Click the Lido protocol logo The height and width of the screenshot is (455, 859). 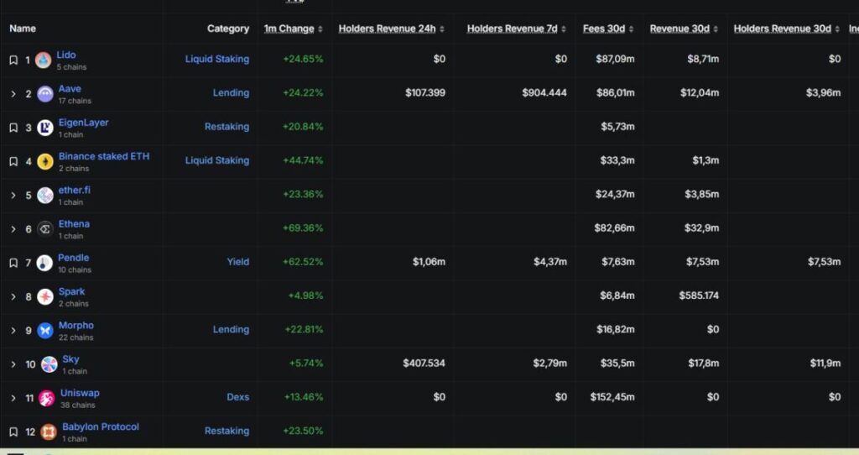point(44,60)
